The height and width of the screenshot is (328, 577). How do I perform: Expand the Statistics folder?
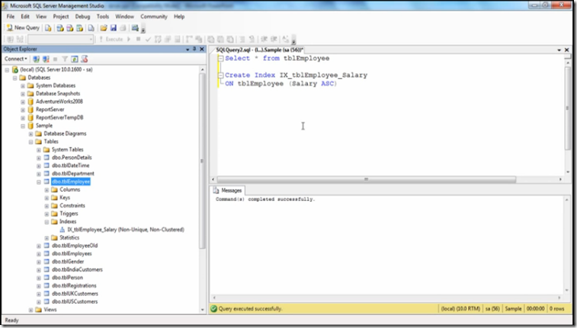(x=46, y=237)
